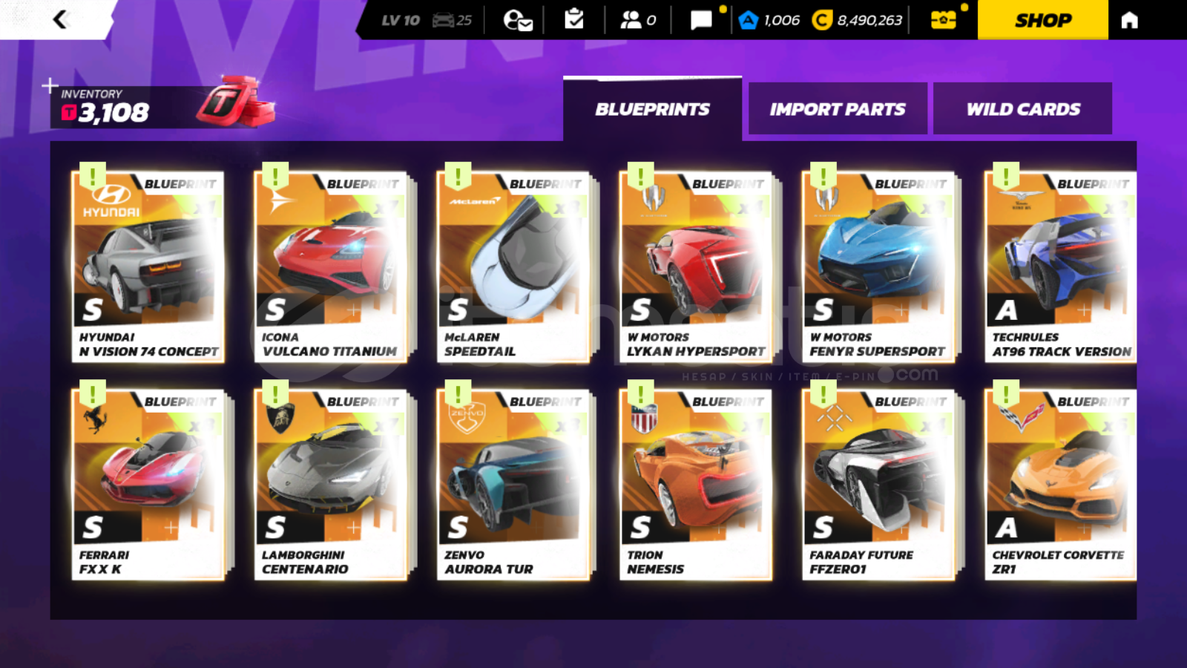The width and height of the screenshot is (1187, 668).
Task: Switch to the Wild Cards tab
Action: click(x=1022, y=109)
